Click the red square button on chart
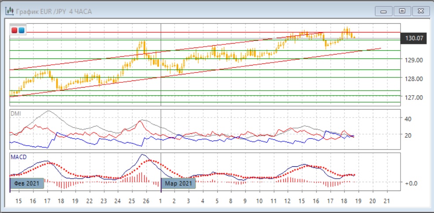This screenshot has height=213, width=434. click(15, 30)
